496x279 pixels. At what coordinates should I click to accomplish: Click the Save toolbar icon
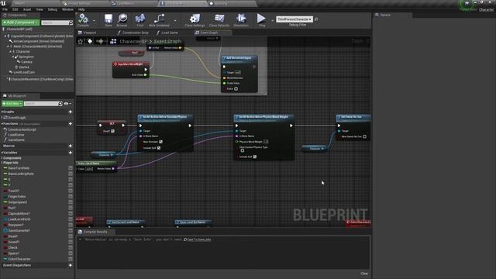pyautogui.click(x=108, y=19)
